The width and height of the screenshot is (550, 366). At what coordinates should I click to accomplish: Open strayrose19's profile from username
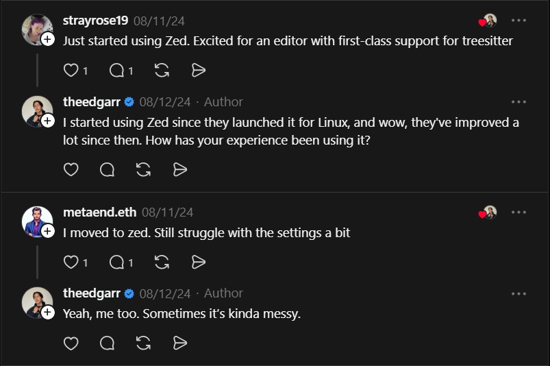click(95, 21)
